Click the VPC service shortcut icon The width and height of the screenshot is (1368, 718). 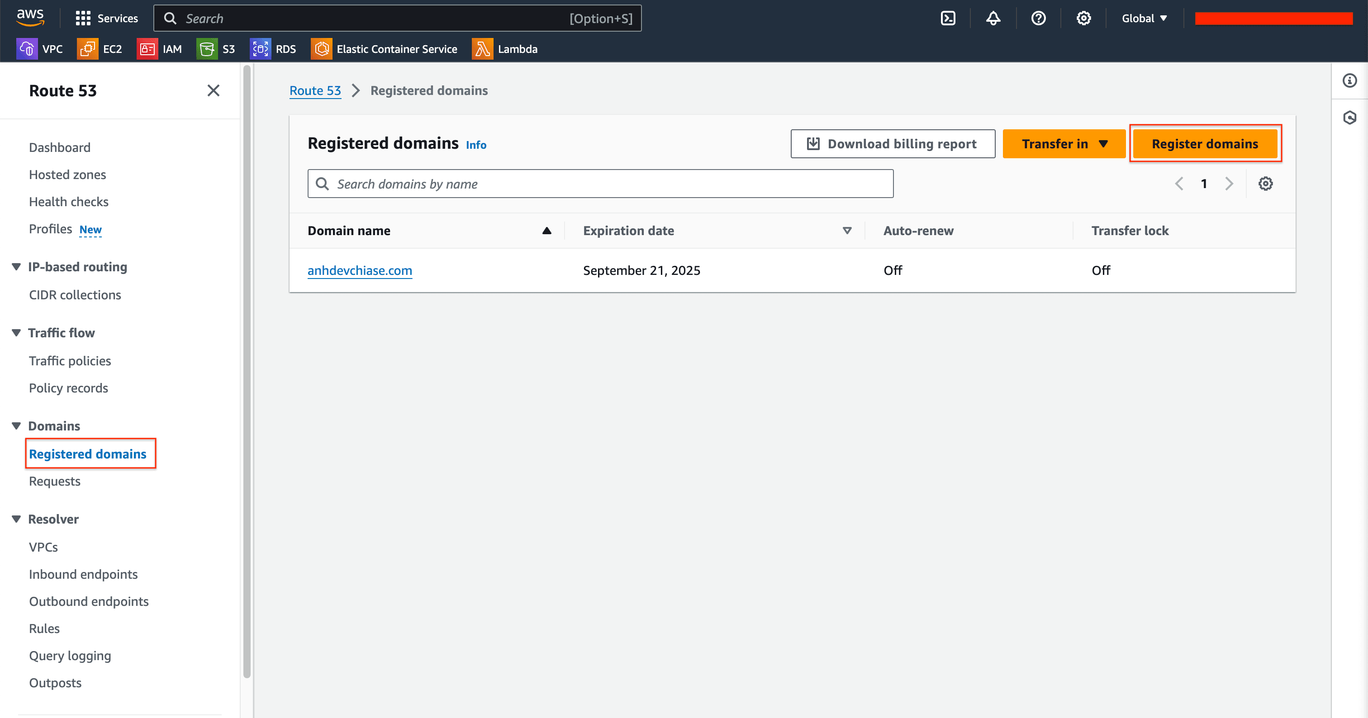pyautogui.click(x=27, y=49)
